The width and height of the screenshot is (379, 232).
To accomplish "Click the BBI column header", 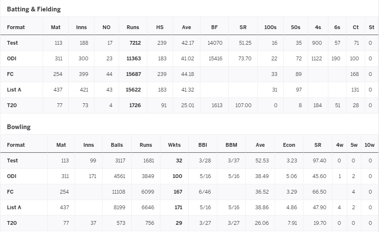I will (x=203, y=145).
